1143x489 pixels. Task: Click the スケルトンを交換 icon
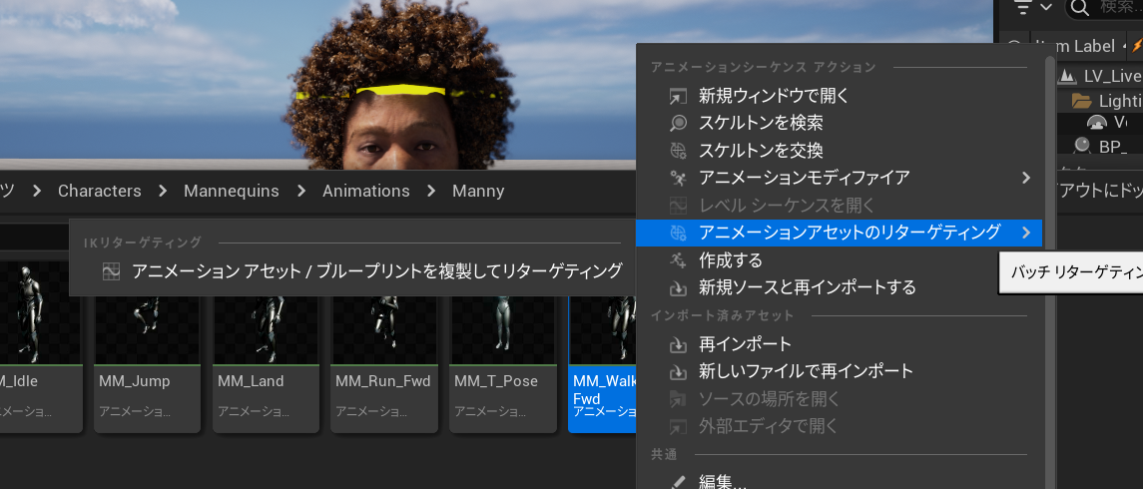pyautogui.click(x=679, y=151)
